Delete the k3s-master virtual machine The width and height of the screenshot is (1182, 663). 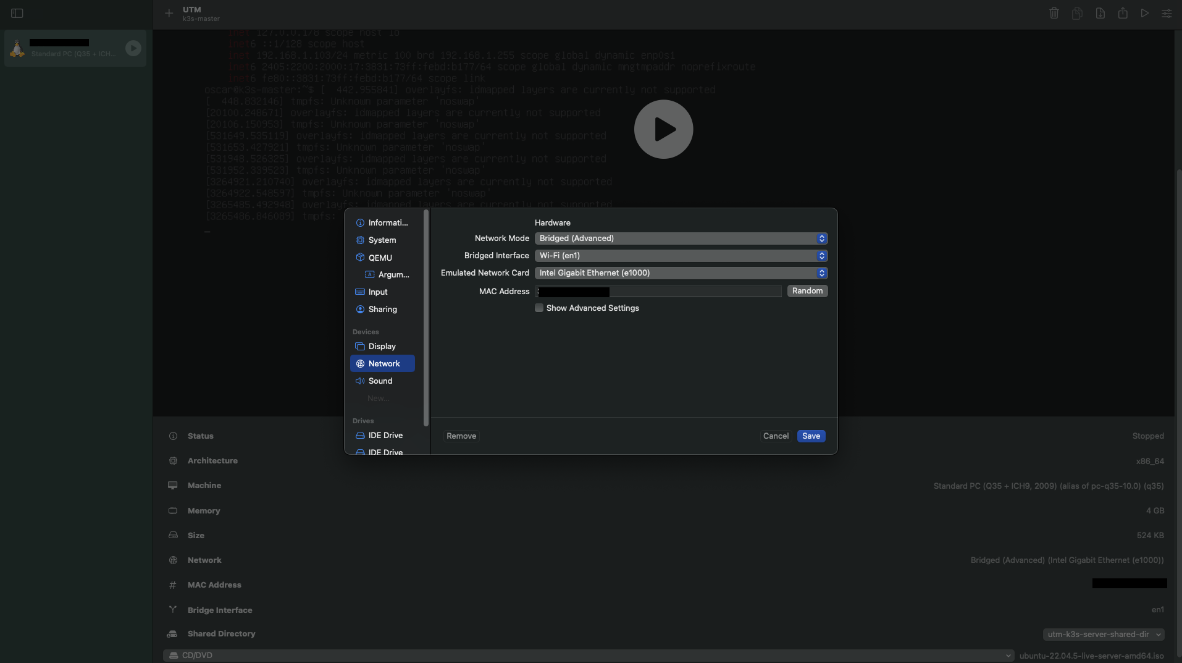(1054, 13)
